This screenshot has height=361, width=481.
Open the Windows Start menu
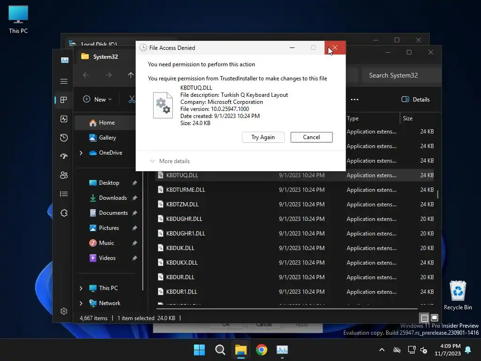[x=199, y=350]
